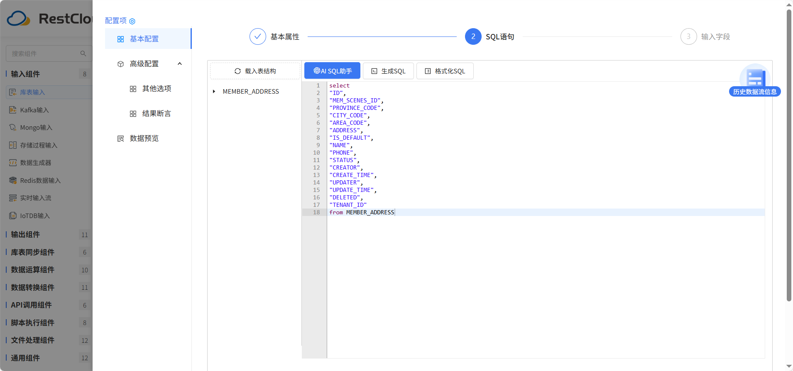Click the Kafka输入 component icon
The width and height of the screenshot is (793, 371).
[13, 110]
